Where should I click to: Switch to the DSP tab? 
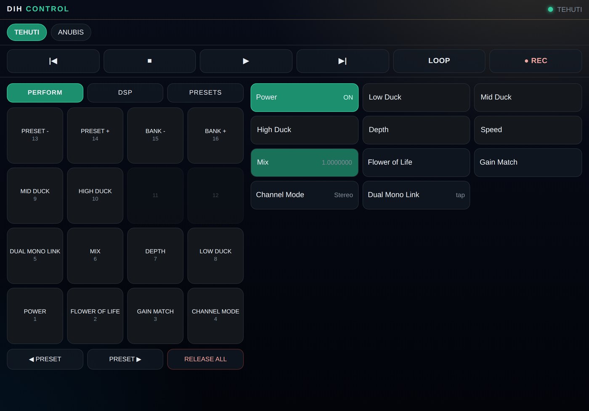(125, 93)
